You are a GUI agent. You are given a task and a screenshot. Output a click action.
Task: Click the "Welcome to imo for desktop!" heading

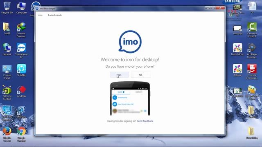coord(130,60)
